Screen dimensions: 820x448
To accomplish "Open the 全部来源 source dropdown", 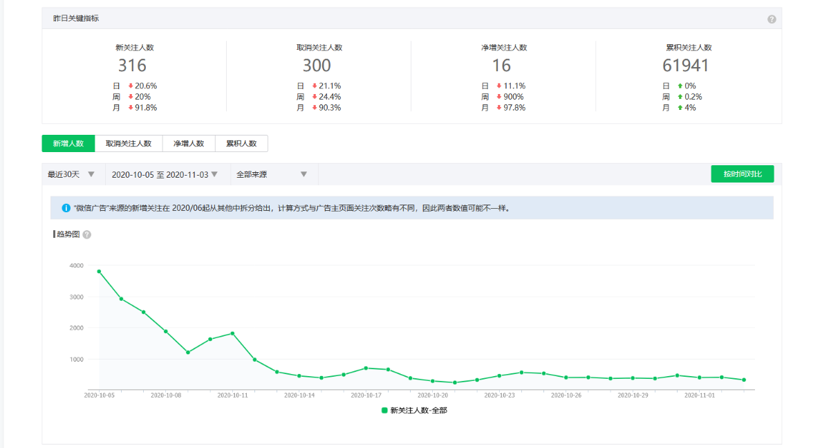I will [272, 175].
